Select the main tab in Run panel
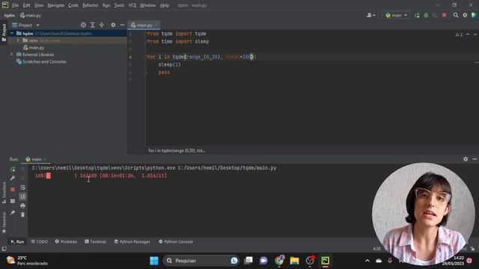479x269 pixels. click(37, 159)
